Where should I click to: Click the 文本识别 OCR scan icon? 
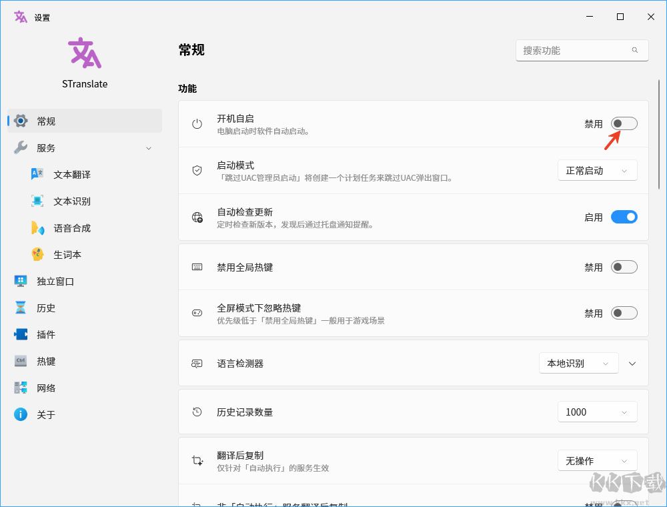[x=37, y=201]
